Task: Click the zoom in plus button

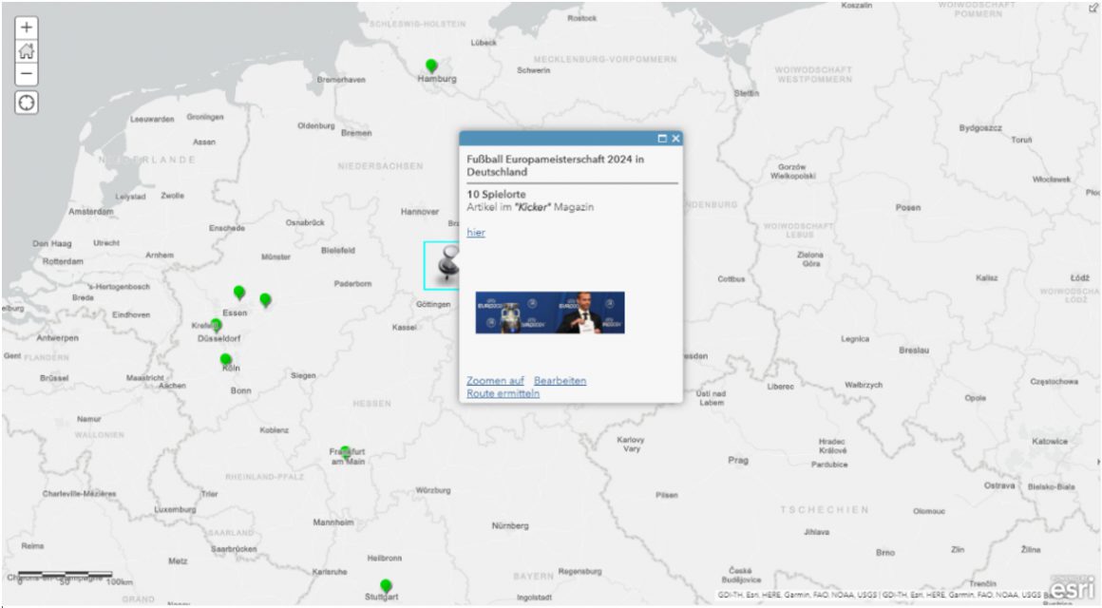Action: click(27, 28)
